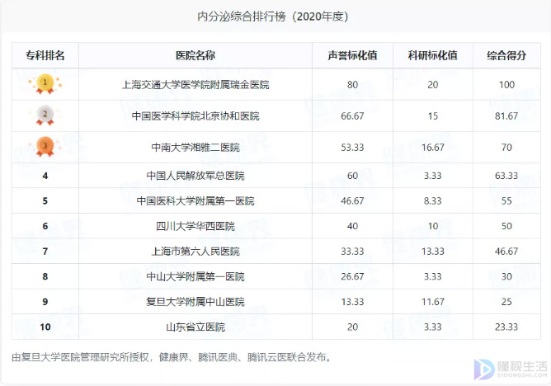Viewport: 551px width, 386px height.
Task: Click the 科研标化值 column header
Action: click(x=432, y=55)
